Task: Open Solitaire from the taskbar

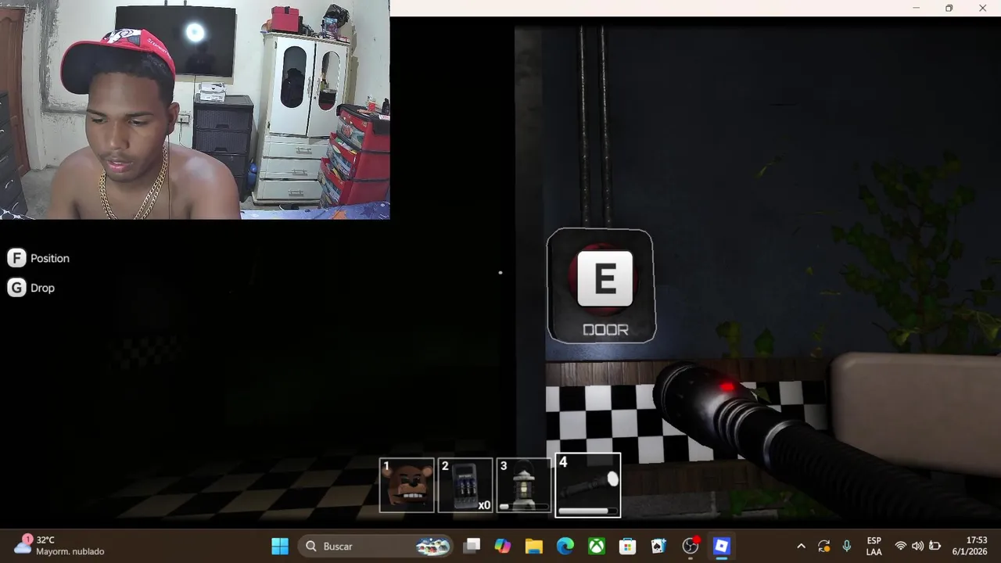Action: 659,546
